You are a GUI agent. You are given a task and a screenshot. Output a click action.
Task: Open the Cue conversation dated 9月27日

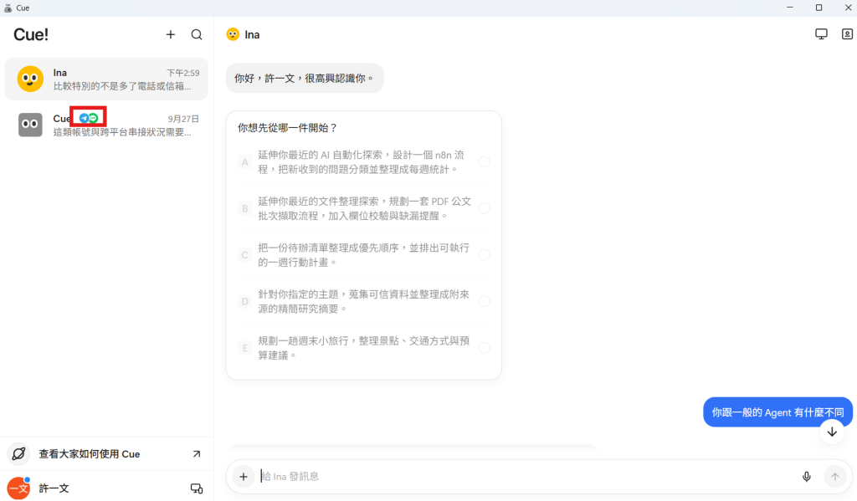coord(106,125)
